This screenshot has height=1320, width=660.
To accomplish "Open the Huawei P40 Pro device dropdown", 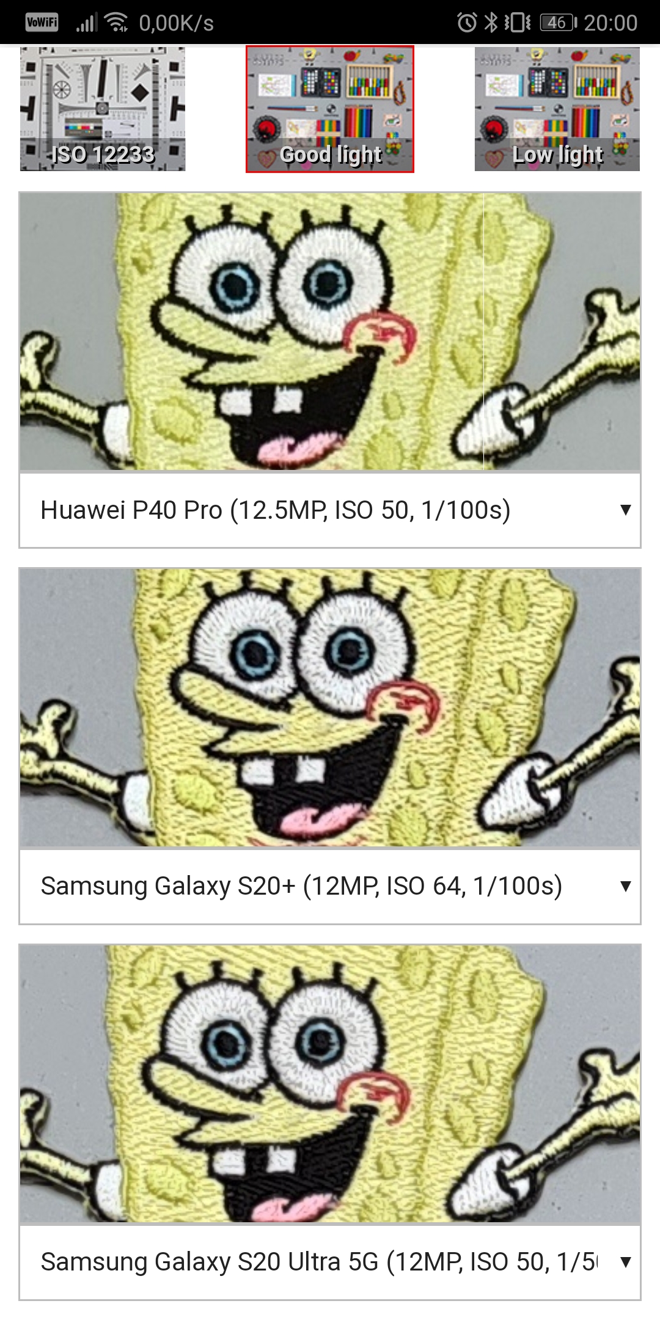I will click(x=330, y=510).
